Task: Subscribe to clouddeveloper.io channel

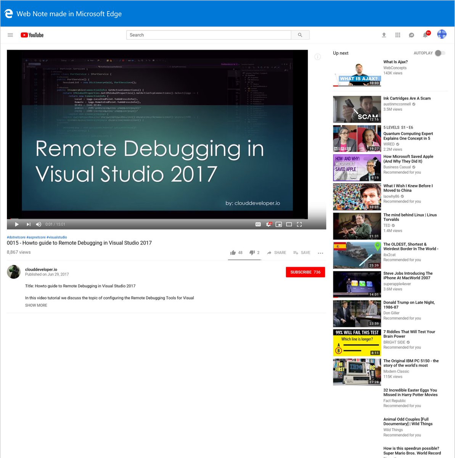Action: click(x=305, y=272)
